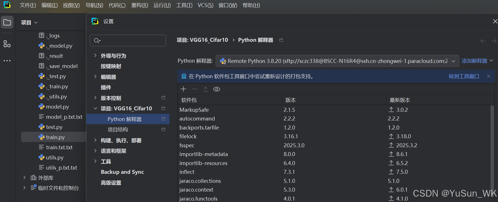This screenshot has width=498, height=202.
Task: Click the more tool windows ellipsis icon
Action: pos(7,61)
